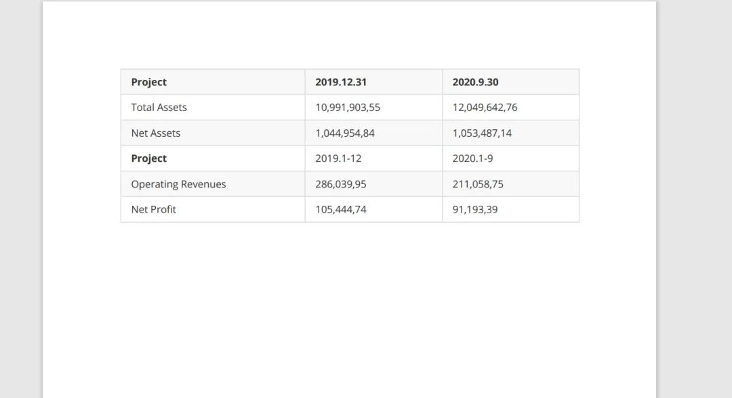Image resolution: width=732 pixels, height=398 pixels.
Task: Select the value 286,039,95
Action: 342,184
